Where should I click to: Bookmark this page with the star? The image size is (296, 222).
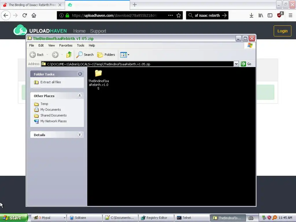point(179,16)
